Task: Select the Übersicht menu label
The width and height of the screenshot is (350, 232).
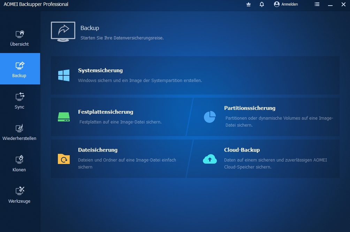Action: click(20, 44)
